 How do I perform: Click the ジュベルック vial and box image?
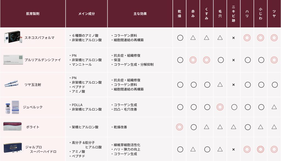[12, 107]
